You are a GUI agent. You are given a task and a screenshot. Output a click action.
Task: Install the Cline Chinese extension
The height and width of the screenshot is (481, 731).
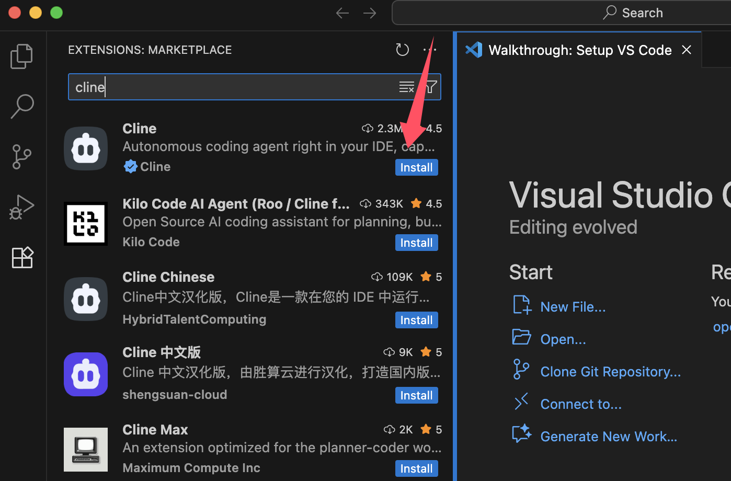click(x=416, y=320)
